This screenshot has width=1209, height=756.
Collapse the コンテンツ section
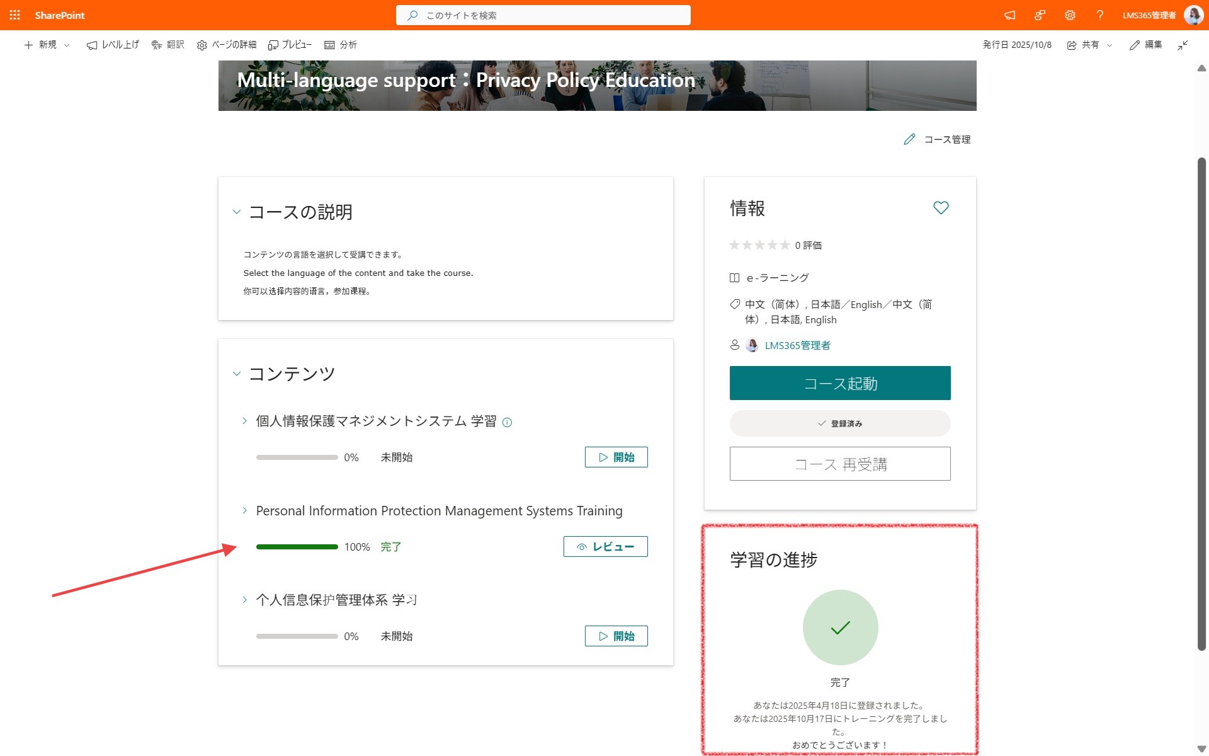point(237,374)
